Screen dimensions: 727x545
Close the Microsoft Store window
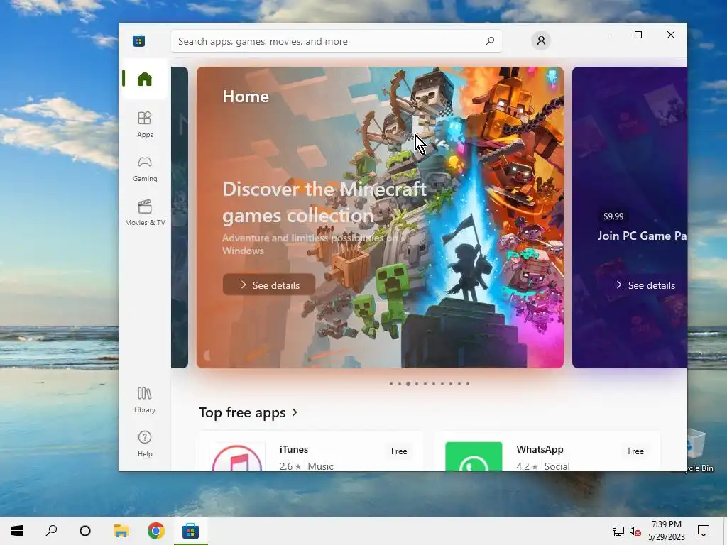pyautogui.click(x=670, y=35)
